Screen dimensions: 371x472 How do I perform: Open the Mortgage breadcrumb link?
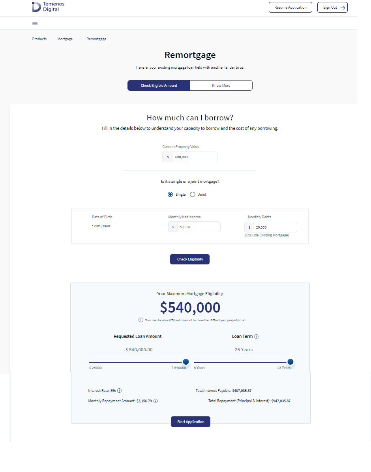pos(65,39)
